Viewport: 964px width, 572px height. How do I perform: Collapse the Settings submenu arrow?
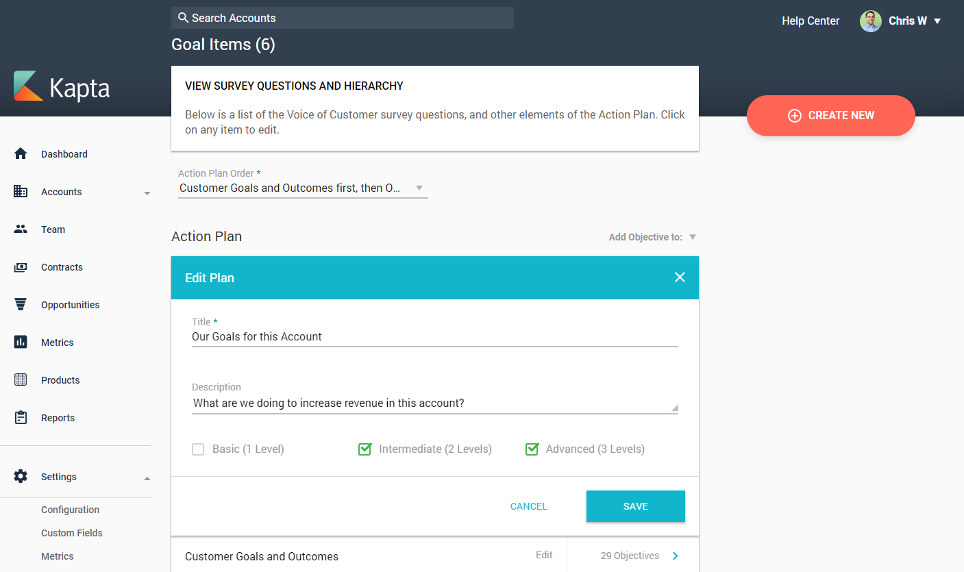point(147,477)
